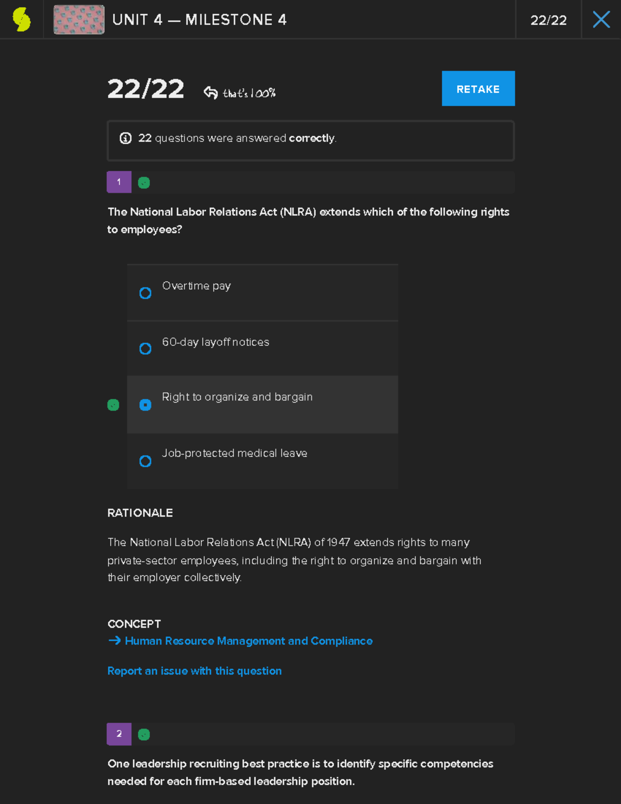Click the yellow Sophia logo icon

[22, 20]
